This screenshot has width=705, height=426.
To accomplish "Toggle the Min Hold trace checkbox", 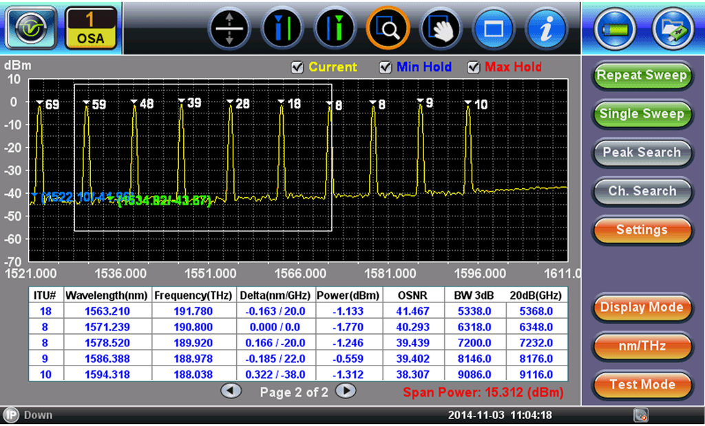I will tap(386, 67).
